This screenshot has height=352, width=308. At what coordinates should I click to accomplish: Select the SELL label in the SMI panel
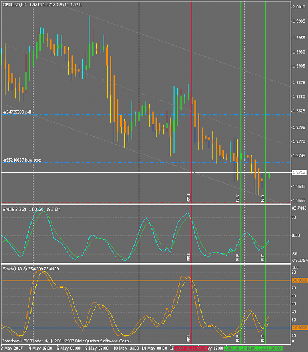click(x=189, y=257)
